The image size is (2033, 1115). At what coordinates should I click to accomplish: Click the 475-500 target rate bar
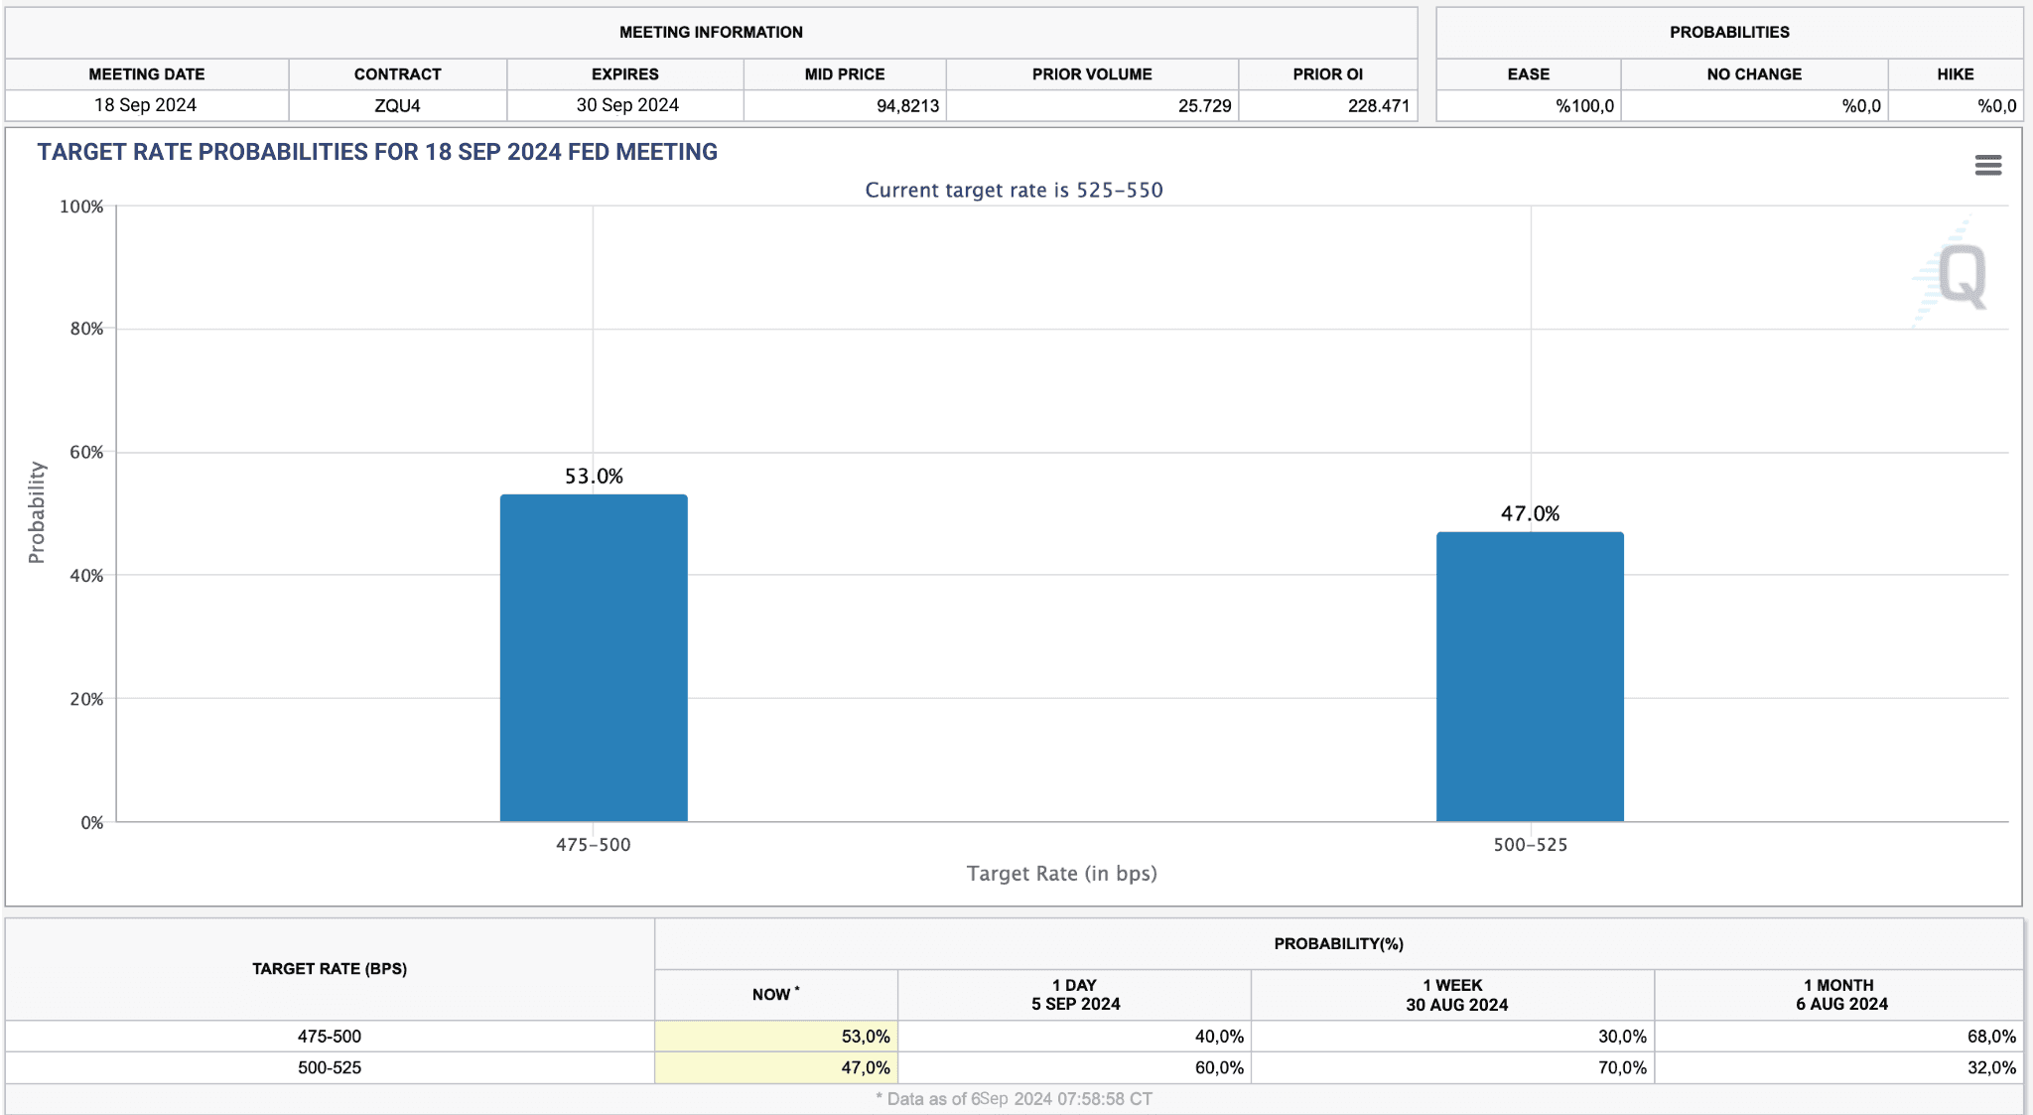[x=594, y=657]
